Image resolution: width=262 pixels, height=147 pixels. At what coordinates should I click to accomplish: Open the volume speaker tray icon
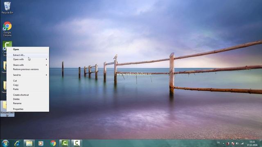[x=237, y=143]
